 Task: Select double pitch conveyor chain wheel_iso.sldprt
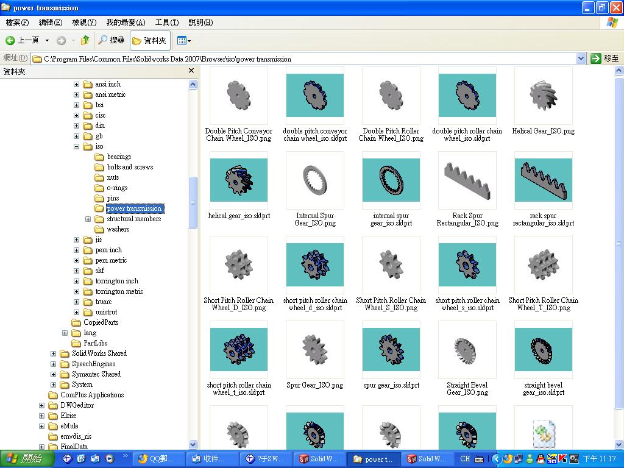pyautogui.click(x=315, y=96)
